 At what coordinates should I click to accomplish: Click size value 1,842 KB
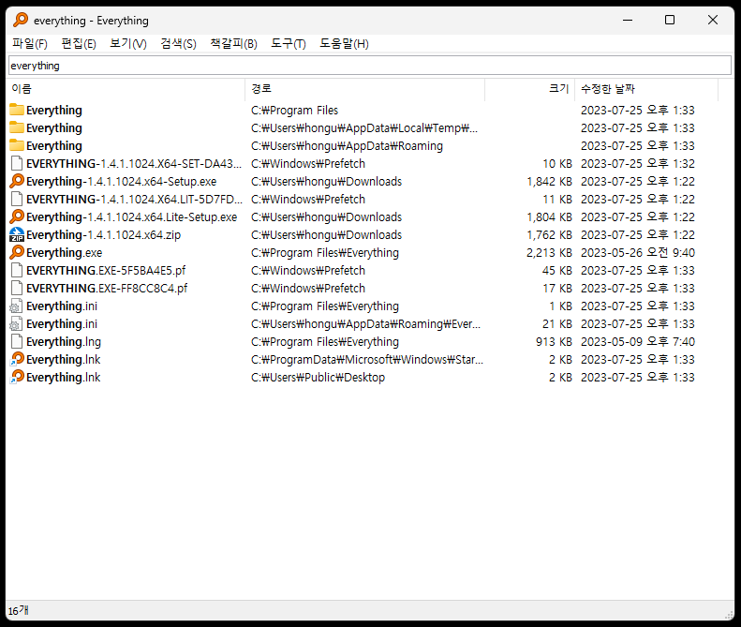click(549, 182)
